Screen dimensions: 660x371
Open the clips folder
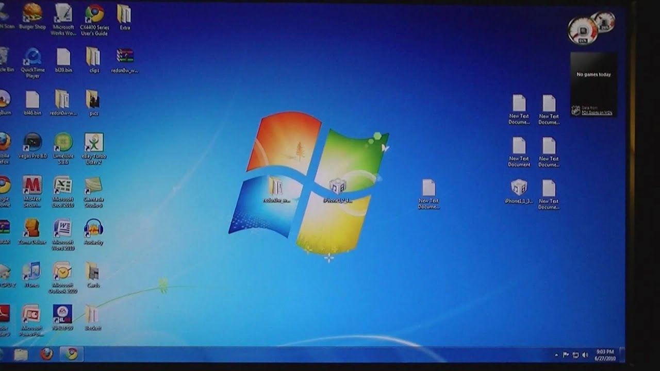(x=94, y=60)
